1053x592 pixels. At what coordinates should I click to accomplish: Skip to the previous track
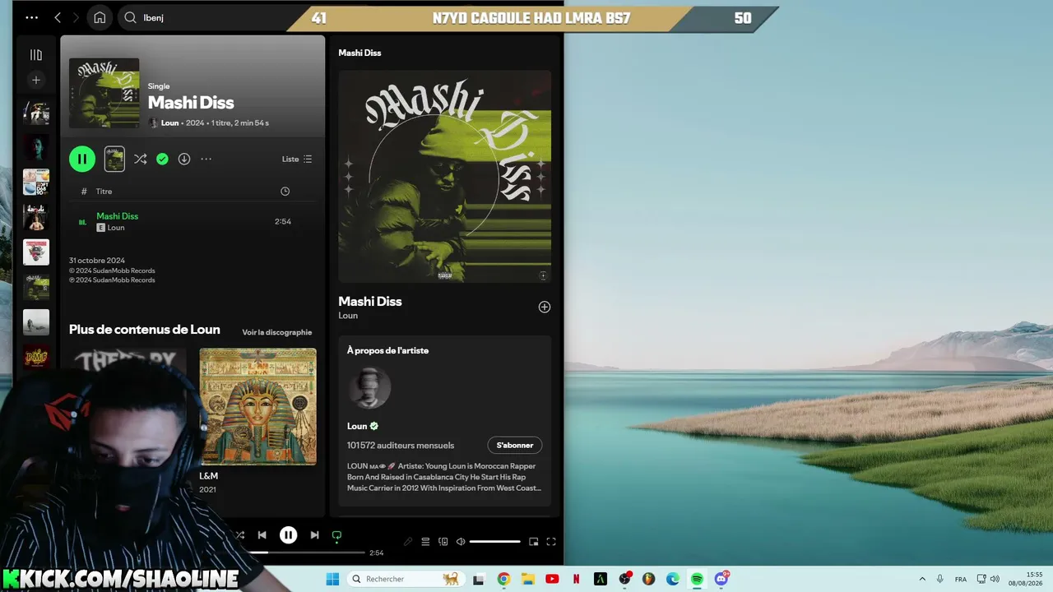tap(262, 535)
